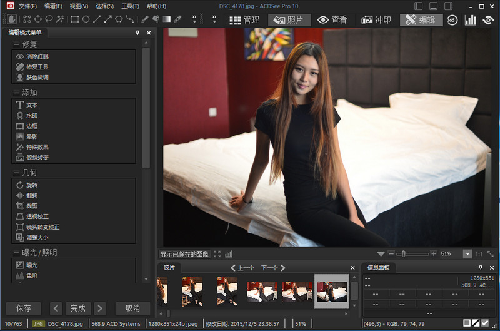
Task: Toggle the histogram display icon
Action: pyautogui.click(x=229, y=254)
